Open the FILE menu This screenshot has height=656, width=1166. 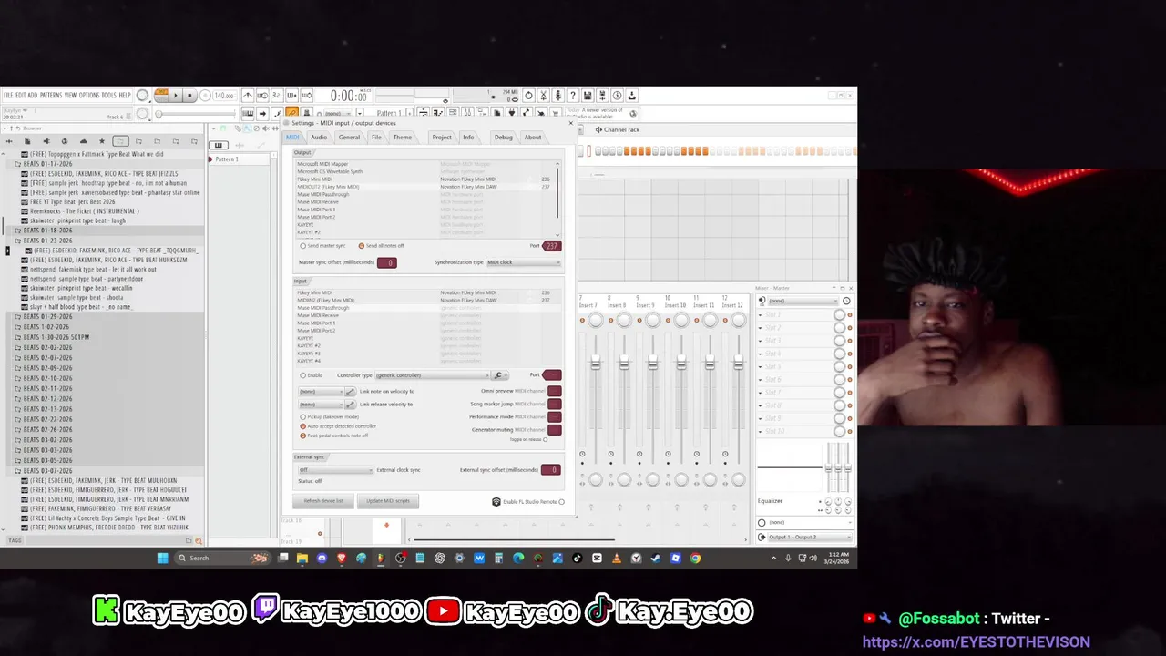coord(8,95)
